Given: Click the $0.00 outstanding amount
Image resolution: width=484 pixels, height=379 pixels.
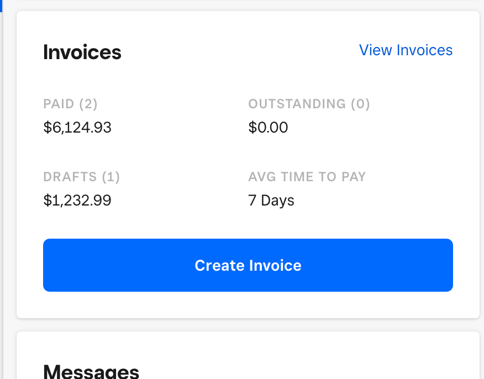Looking at the screenshot, I should click(x=268, y=128).
